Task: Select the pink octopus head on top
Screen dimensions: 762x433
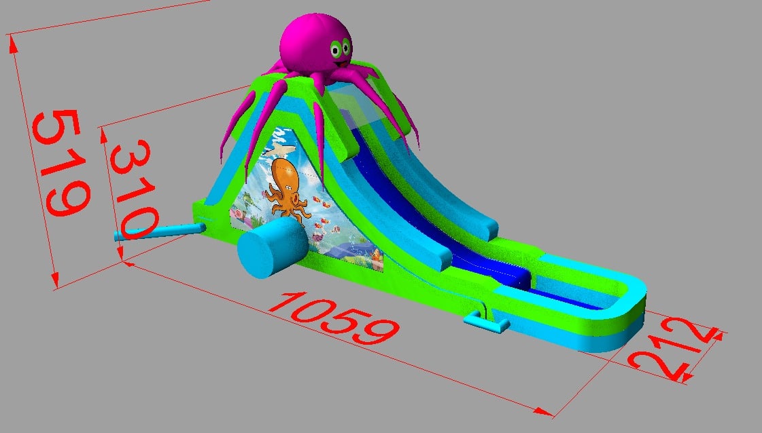Action: pos(315,43)
